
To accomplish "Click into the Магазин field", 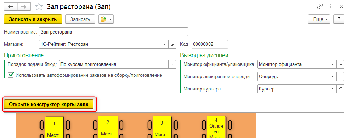I will [x=100, y=44].
